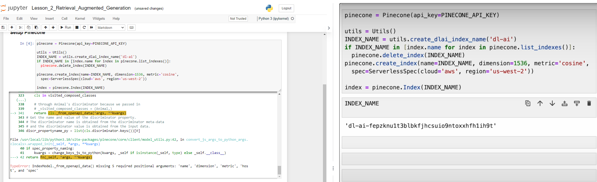
Task: Move the INDEX_NAME cell down in the right panel
Action: (x=552, y=103)
